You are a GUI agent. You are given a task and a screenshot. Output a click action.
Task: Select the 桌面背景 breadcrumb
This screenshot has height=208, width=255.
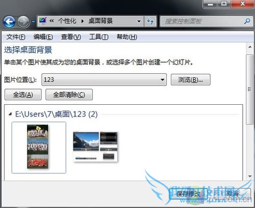(x=100, y=21)
